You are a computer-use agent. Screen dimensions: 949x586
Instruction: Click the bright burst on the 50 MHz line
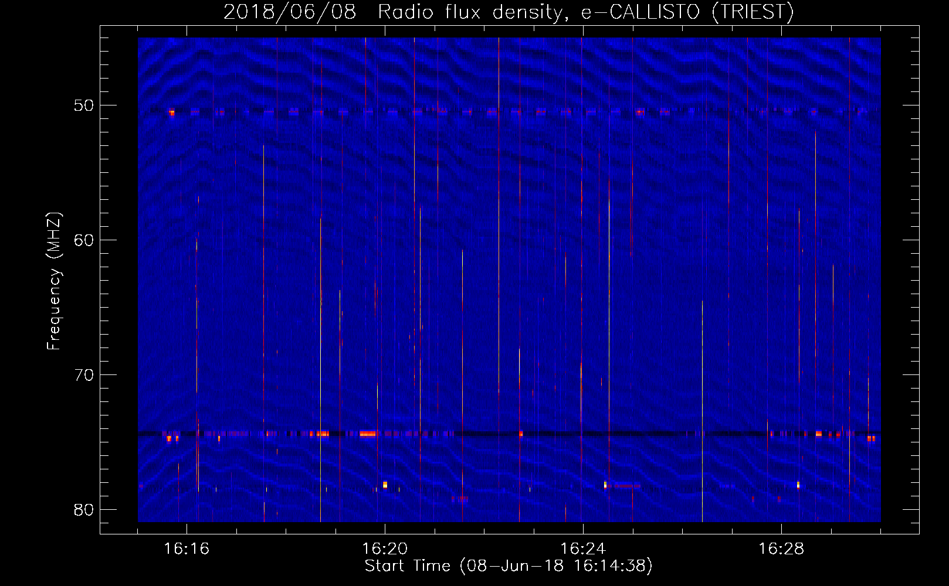[171, 112]
